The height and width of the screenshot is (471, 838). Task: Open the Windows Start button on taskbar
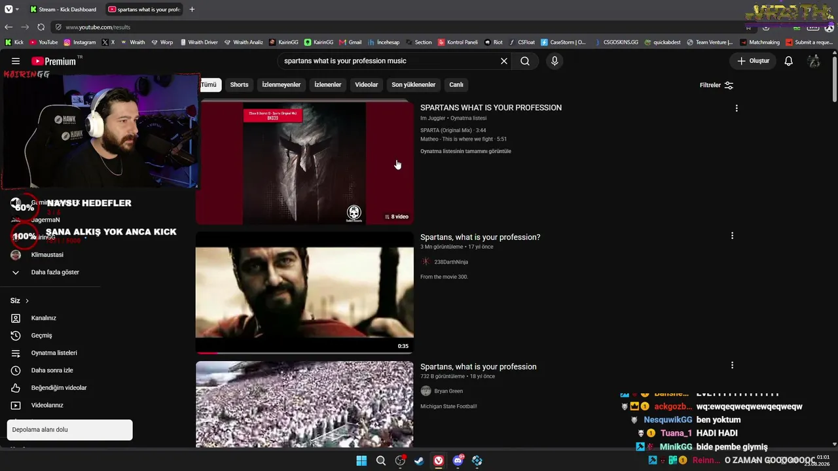(x=361, y=461)
